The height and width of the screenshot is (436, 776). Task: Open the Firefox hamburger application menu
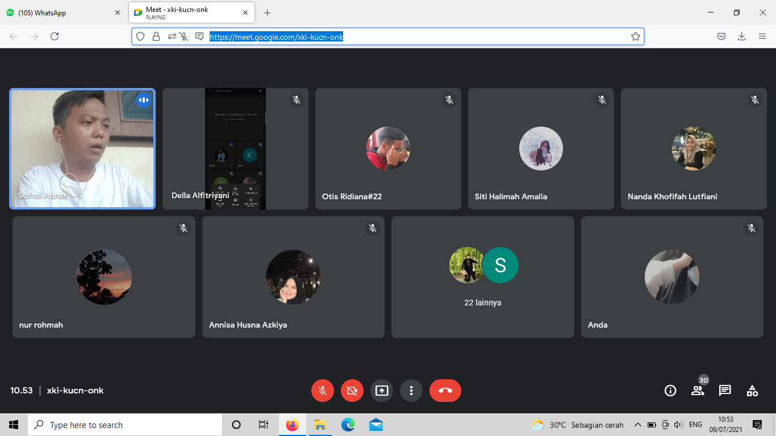(762, 36)
